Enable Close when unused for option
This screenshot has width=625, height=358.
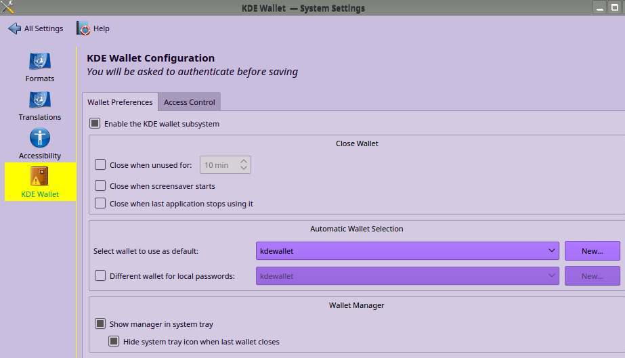pyautogui.click(x=100, y=164)
